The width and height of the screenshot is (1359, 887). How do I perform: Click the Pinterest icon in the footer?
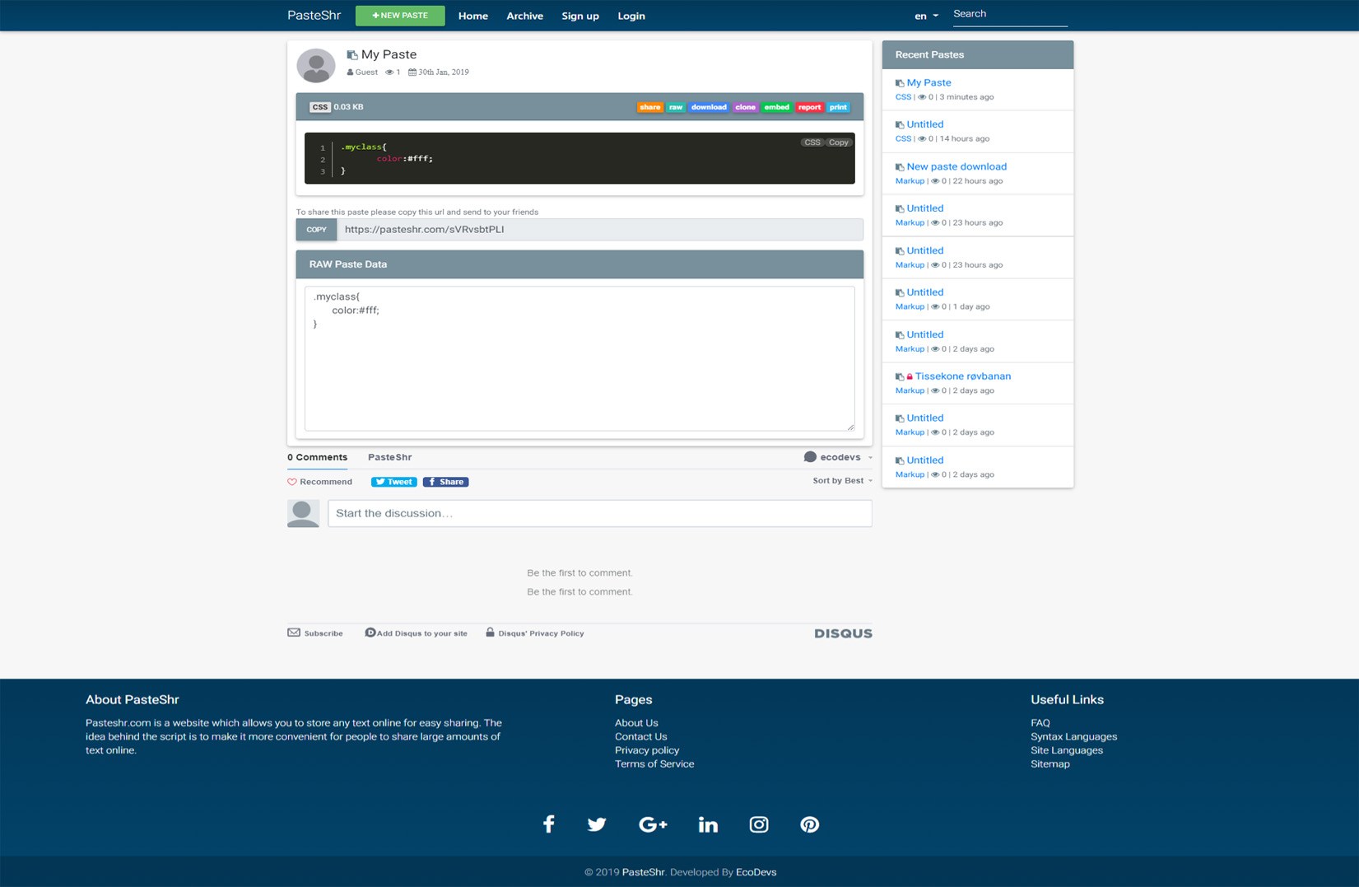pos(810,824)
